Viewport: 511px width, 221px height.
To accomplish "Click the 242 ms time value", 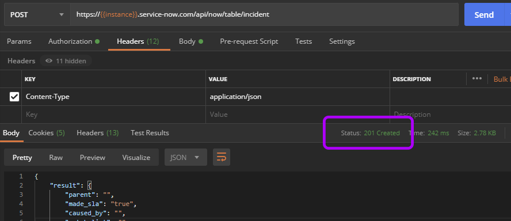I will click(x=438, y=133).
